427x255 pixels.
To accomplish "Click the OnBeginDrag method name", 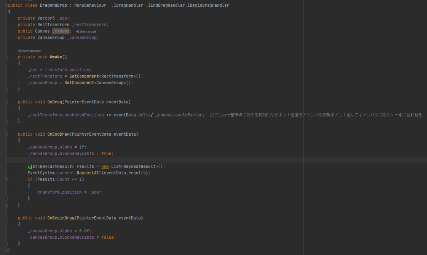I will pos(61,218).
